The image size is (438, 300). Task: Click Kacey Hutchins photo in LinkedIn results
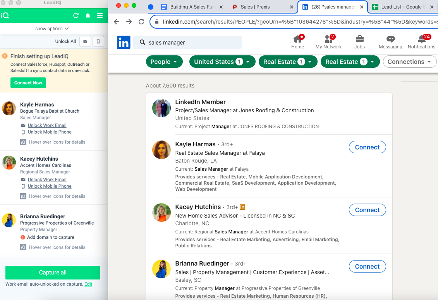coord(161,213)
